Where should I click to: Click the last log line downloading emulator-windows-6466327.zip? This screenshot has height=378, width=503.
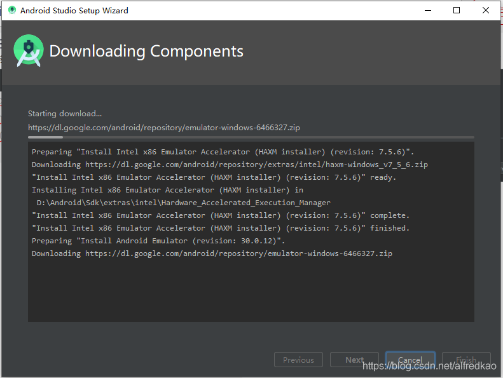[x=212, y=253]
